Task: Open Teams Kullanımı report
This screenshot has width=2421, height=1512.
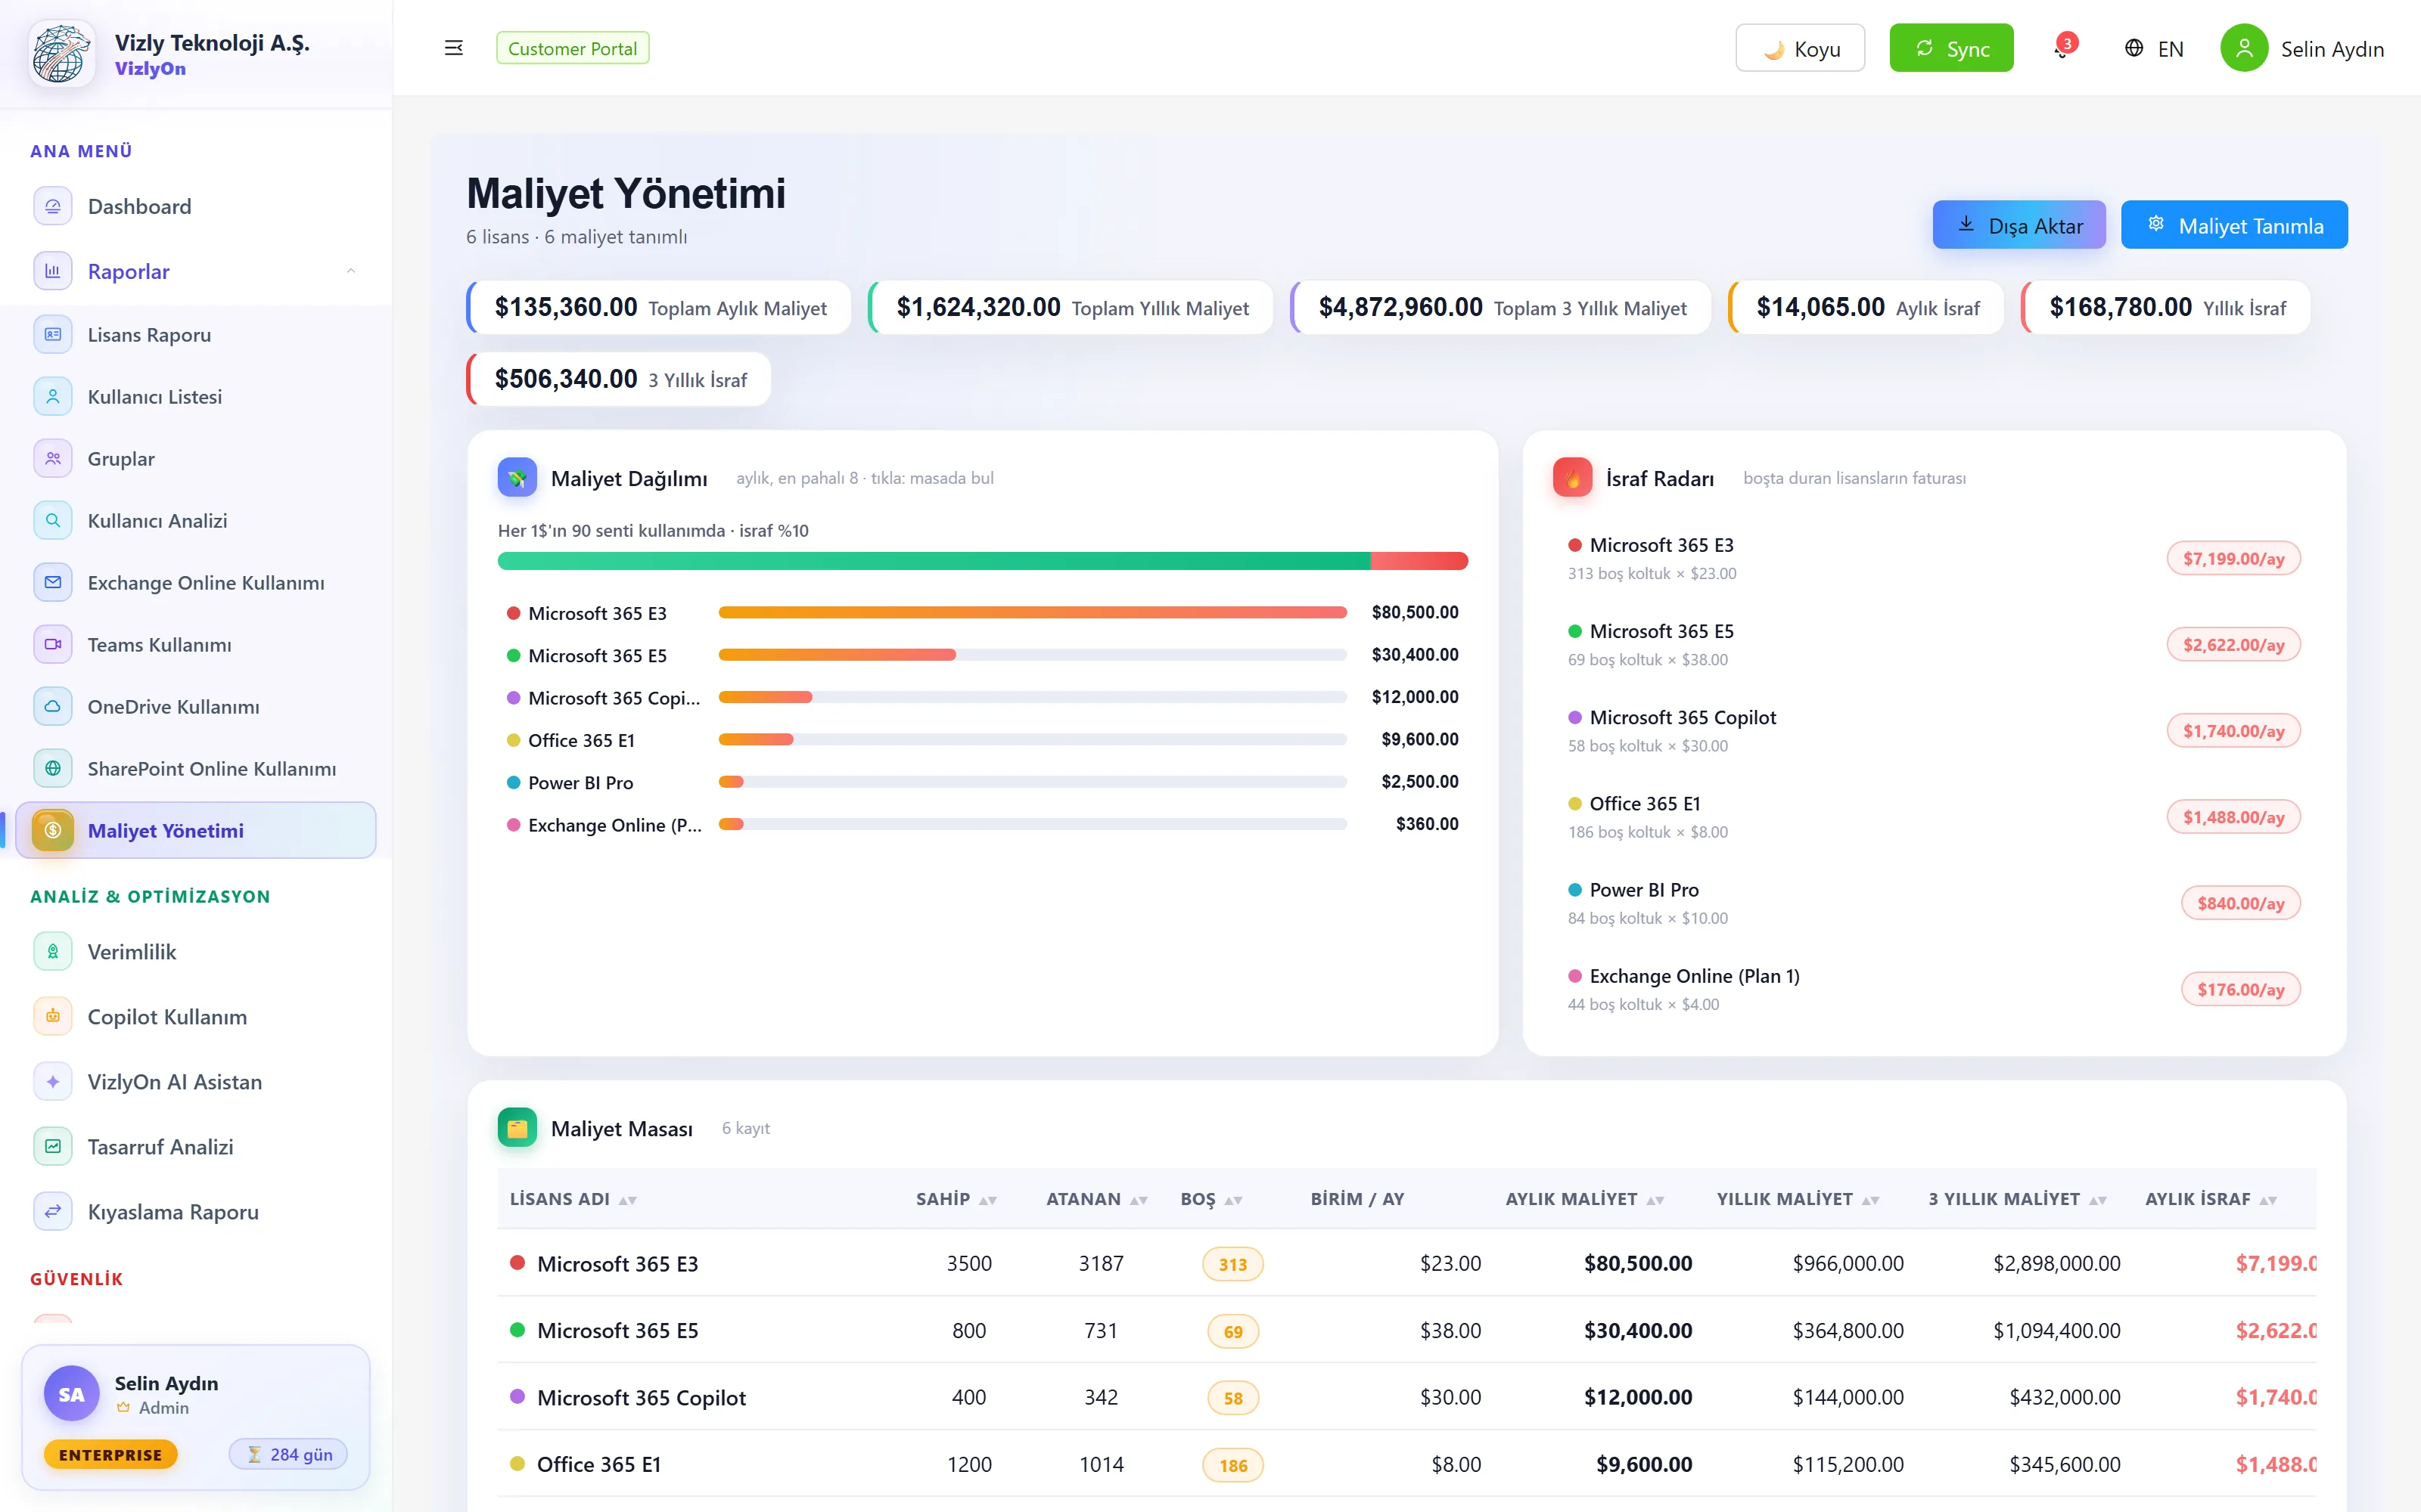Action: tap(196, 644)
